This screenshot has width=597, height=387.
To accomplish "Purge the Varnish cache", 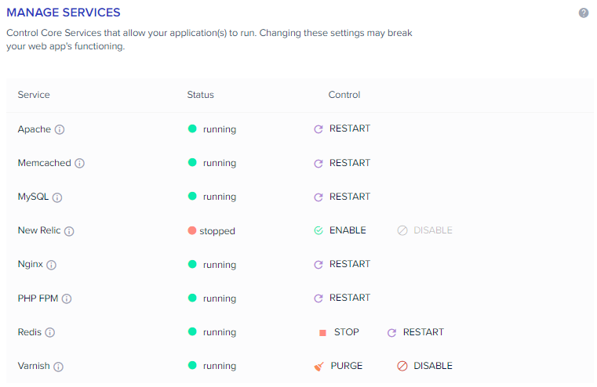I will point(338,366).
